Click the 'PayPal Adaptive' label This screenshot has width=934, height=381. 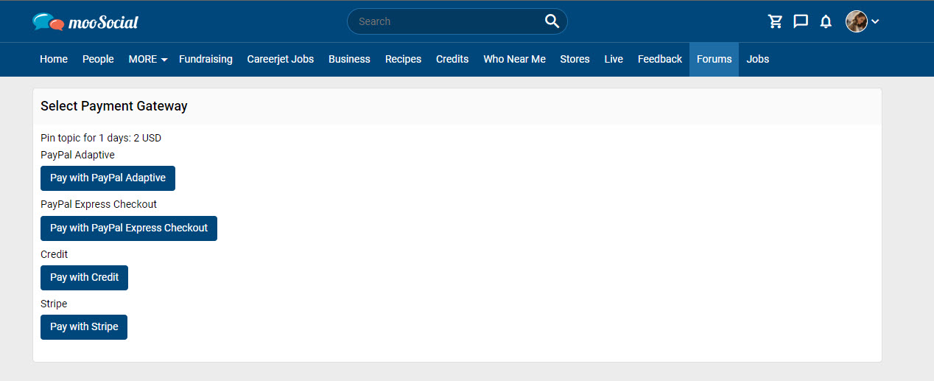pyautogui.click(x=77, y=155)
